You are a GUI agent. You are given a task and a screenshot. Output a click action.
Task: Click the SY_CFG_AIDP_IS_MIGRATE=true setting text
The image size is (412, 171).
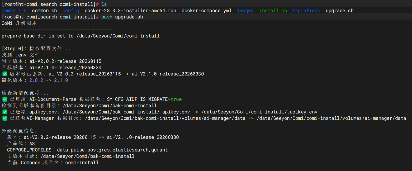[x=144, y=99]
